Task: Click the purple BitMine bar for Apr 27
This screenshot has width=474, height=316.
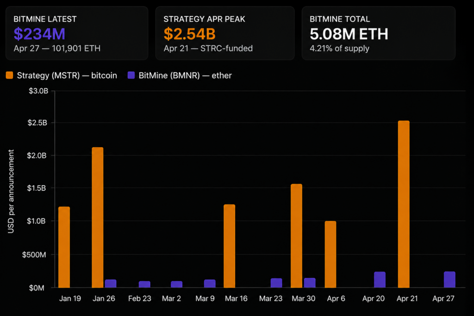Action: tap(449, 279)
